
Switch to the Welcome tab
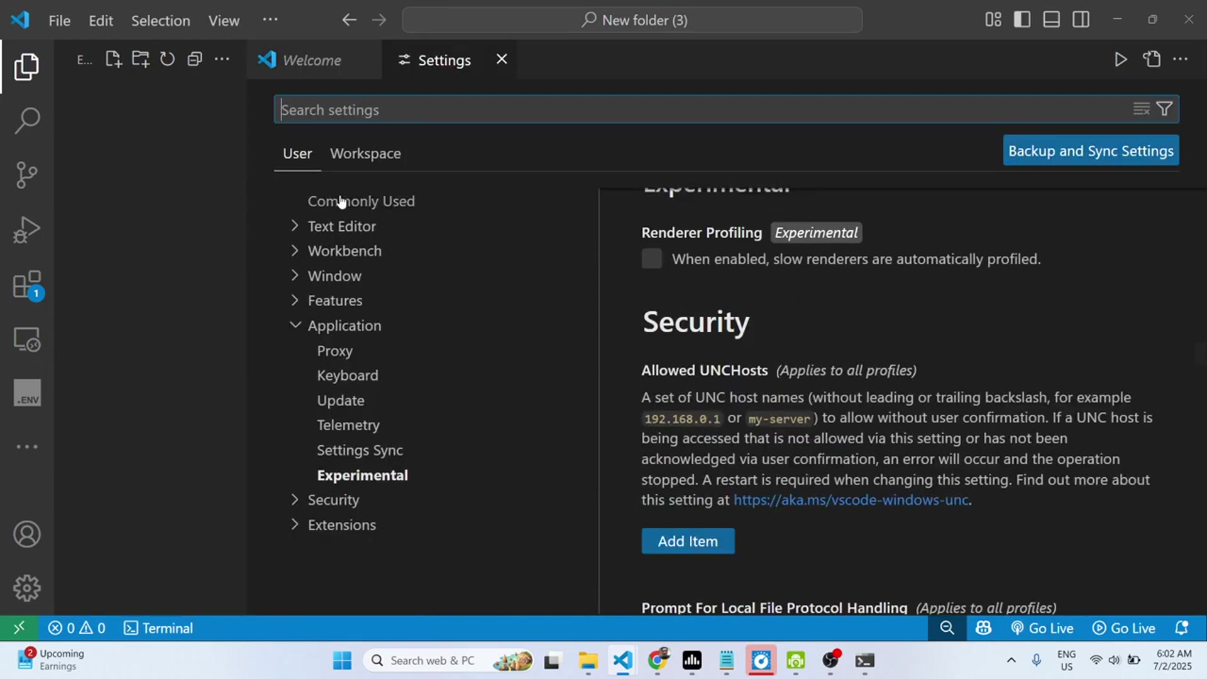(313, 60)
